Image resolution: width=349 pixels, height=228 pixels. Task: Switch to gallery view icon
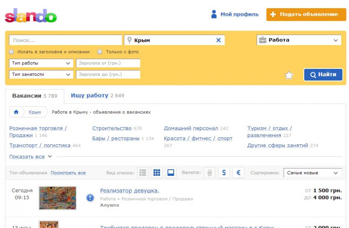(171, 173)
